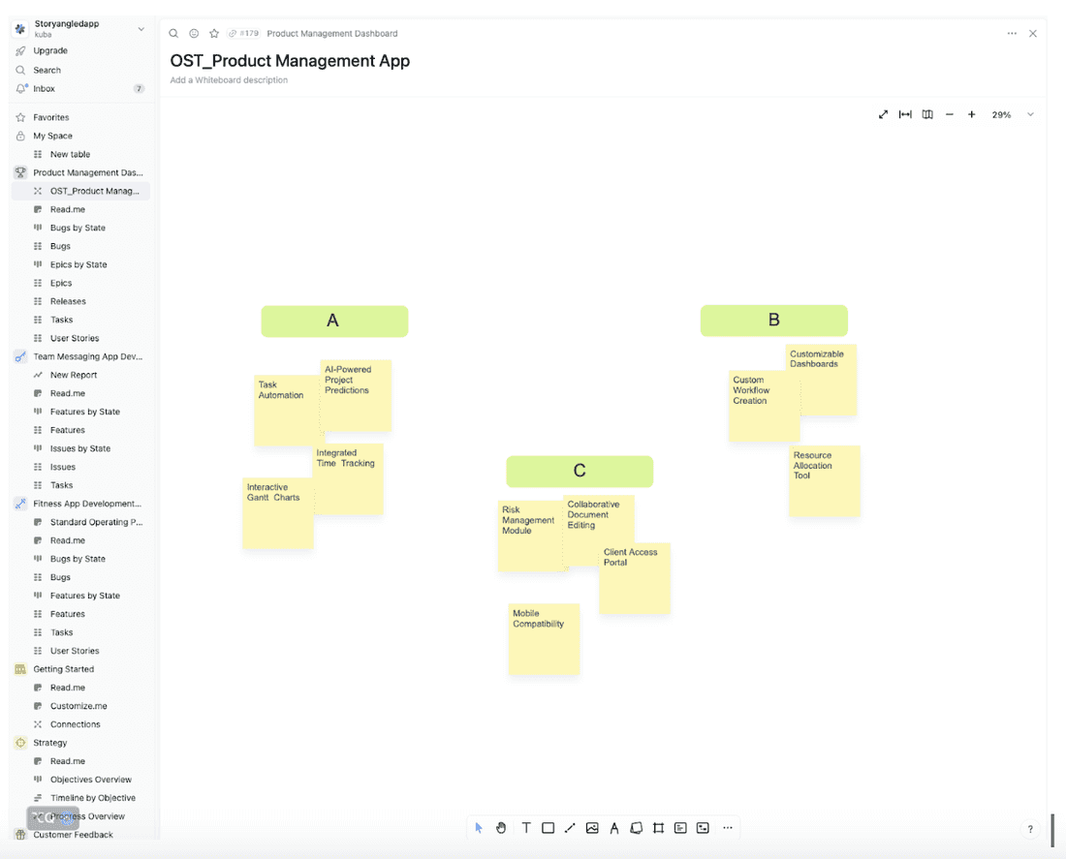Open Bugs by State under Product Management

tap(78, 228)
